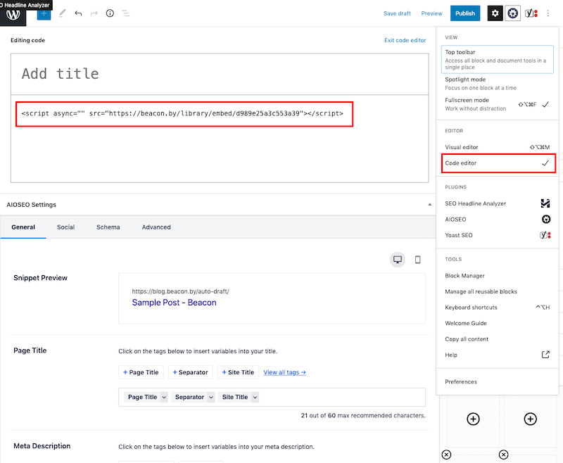Insert Page Title tag button
The width and height of the screenshot is (563, 463).
tap(141, 372)
